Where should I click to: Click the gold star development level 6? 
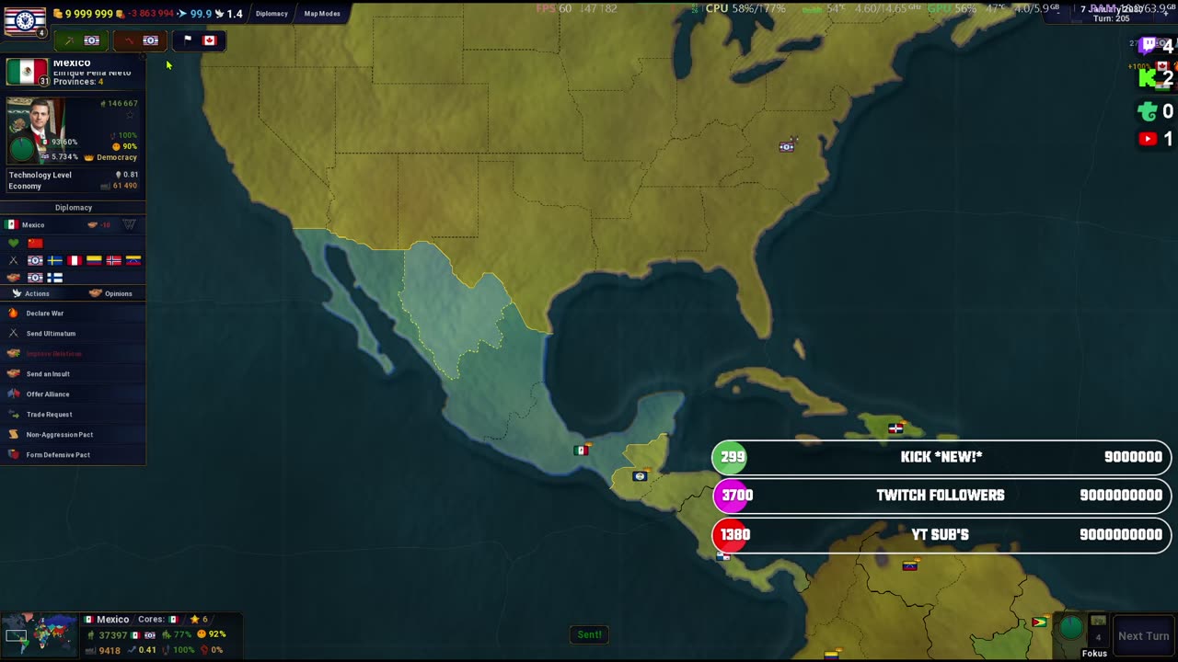pyautogui.click(x=193, y=620)
